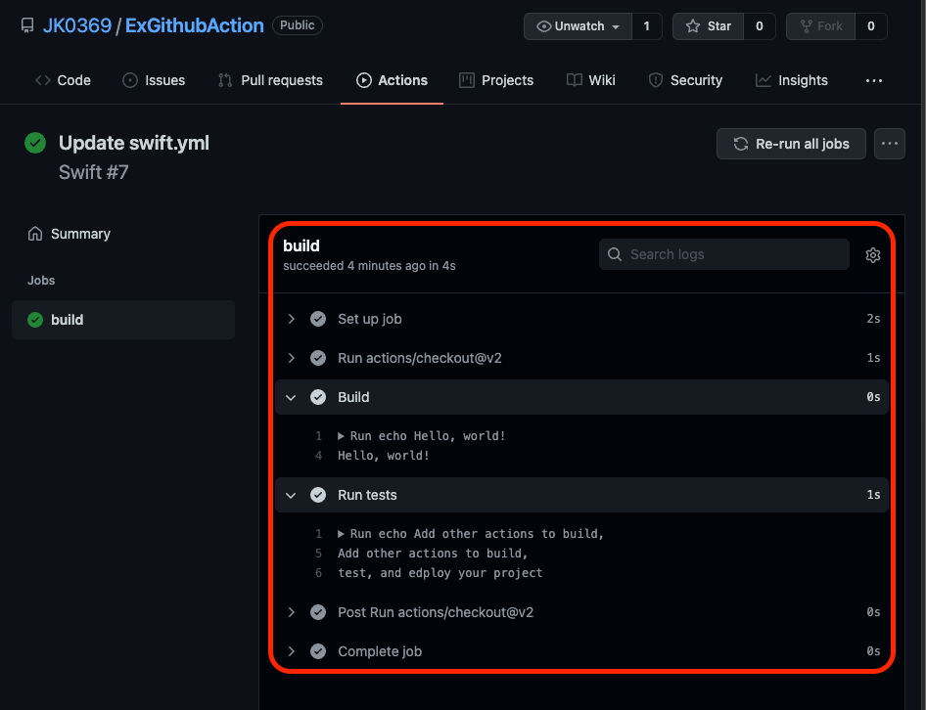926x710 pixels.
Task: Open the Insights tab
Action: (x=791, y=80)
